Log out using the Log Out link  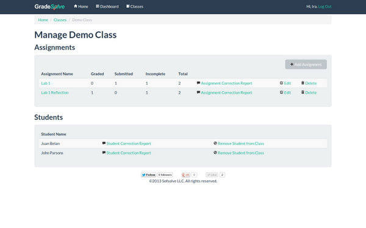(x=325, y=7)
